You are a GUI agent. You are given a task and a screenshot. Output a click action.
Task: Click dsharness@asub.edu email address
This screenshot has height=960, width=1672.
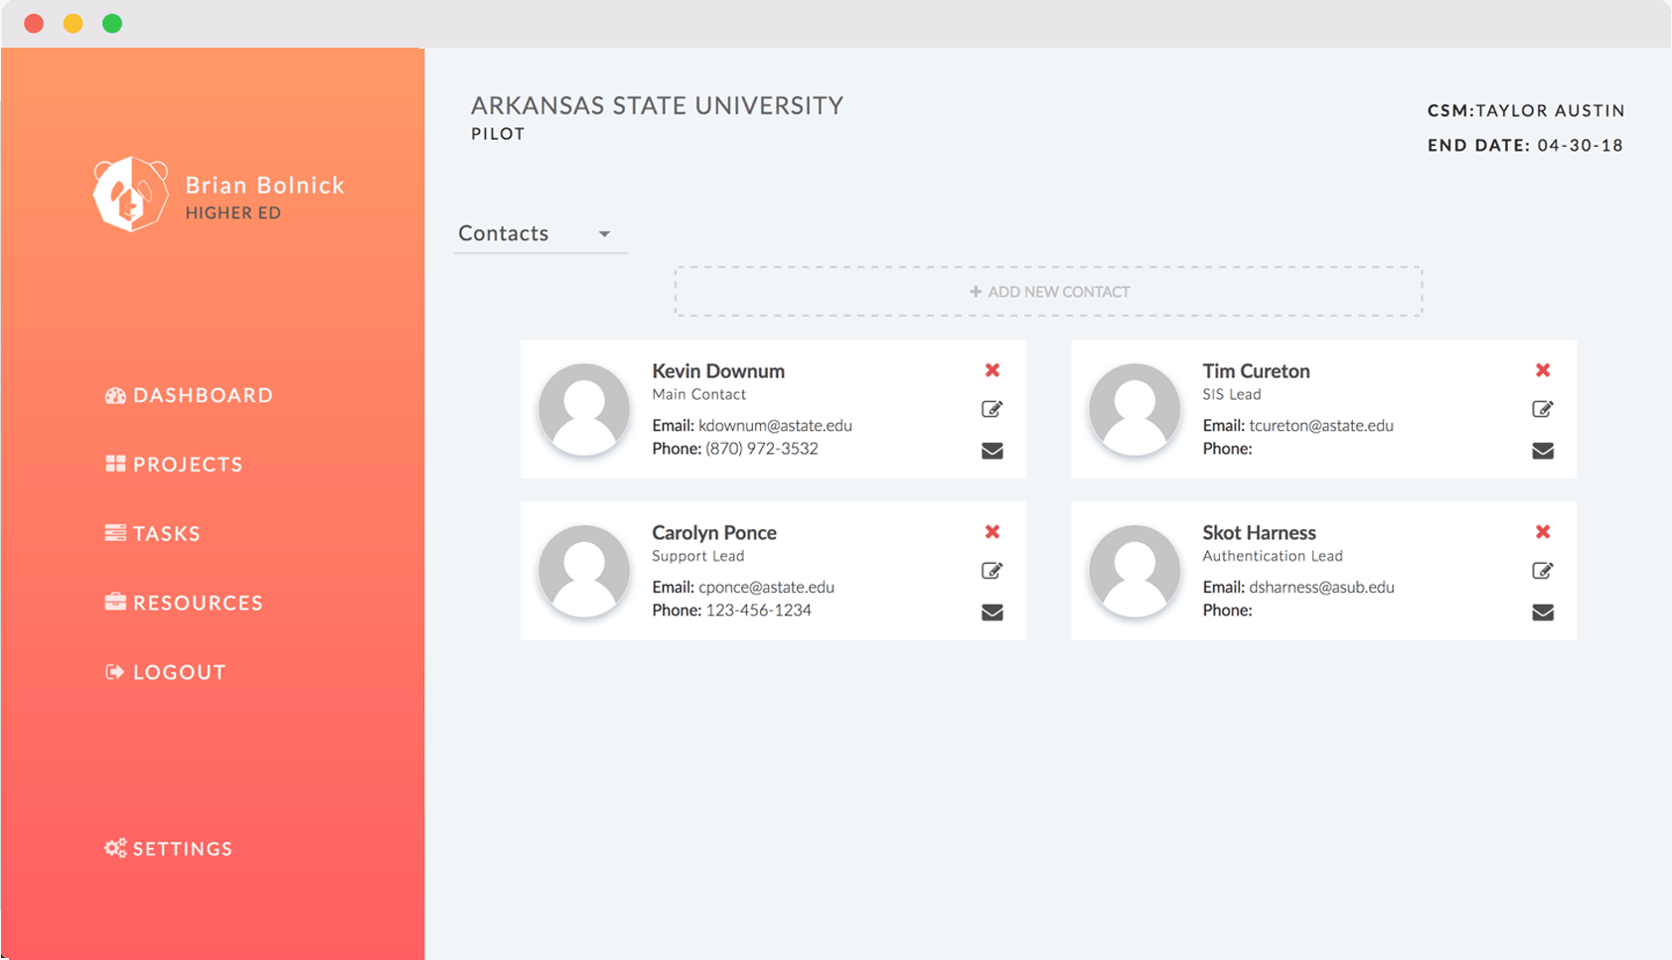[x=1321, y=588]
